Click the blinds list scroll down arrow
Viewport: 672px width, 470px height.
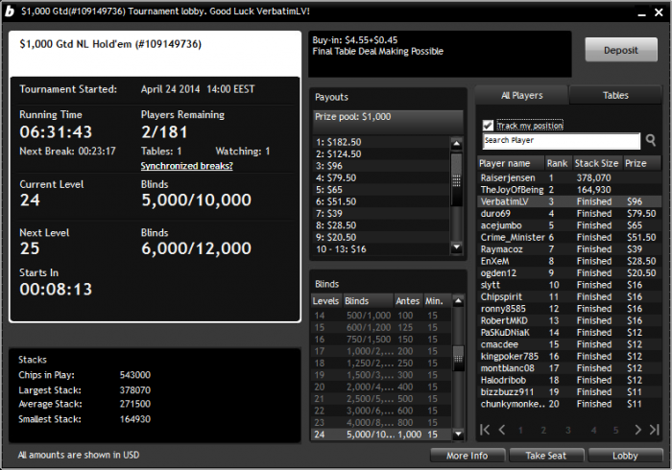(x=458, y=435)
